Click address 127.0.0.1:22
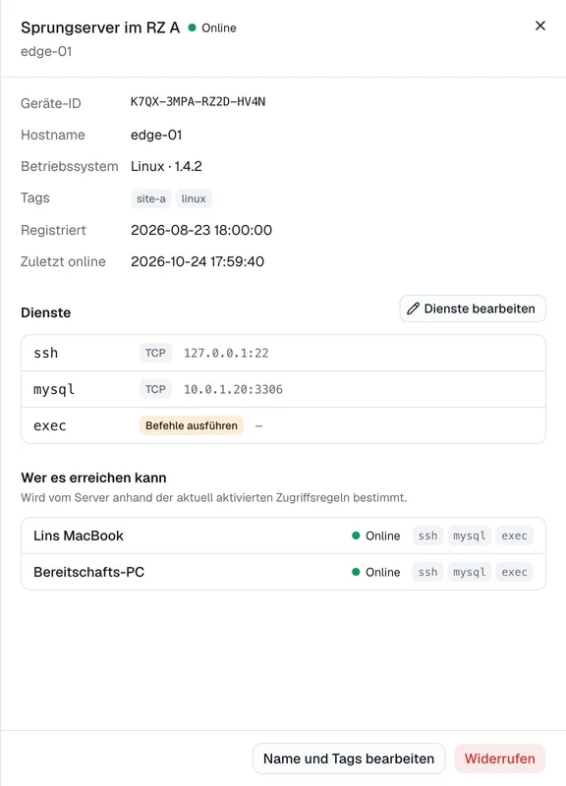Image resolution: width=566 pixels, height=786 pixels. (226, 353)
